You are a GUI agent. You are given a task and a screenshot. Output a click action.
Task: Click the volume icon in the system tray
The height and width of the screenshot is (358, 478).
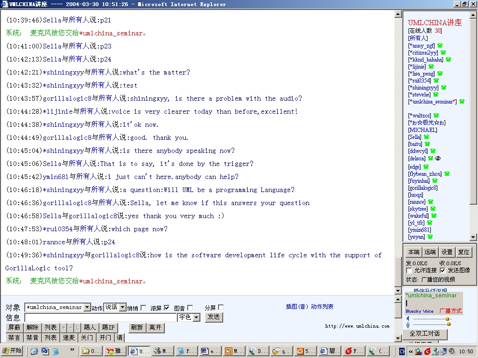452,351
